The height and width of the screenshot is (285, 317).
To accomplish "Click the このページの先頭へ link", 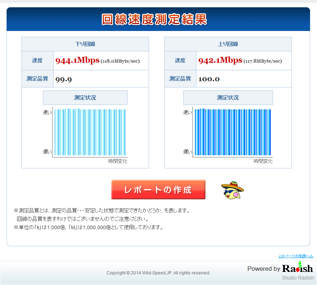I will (x=296, y=256).
